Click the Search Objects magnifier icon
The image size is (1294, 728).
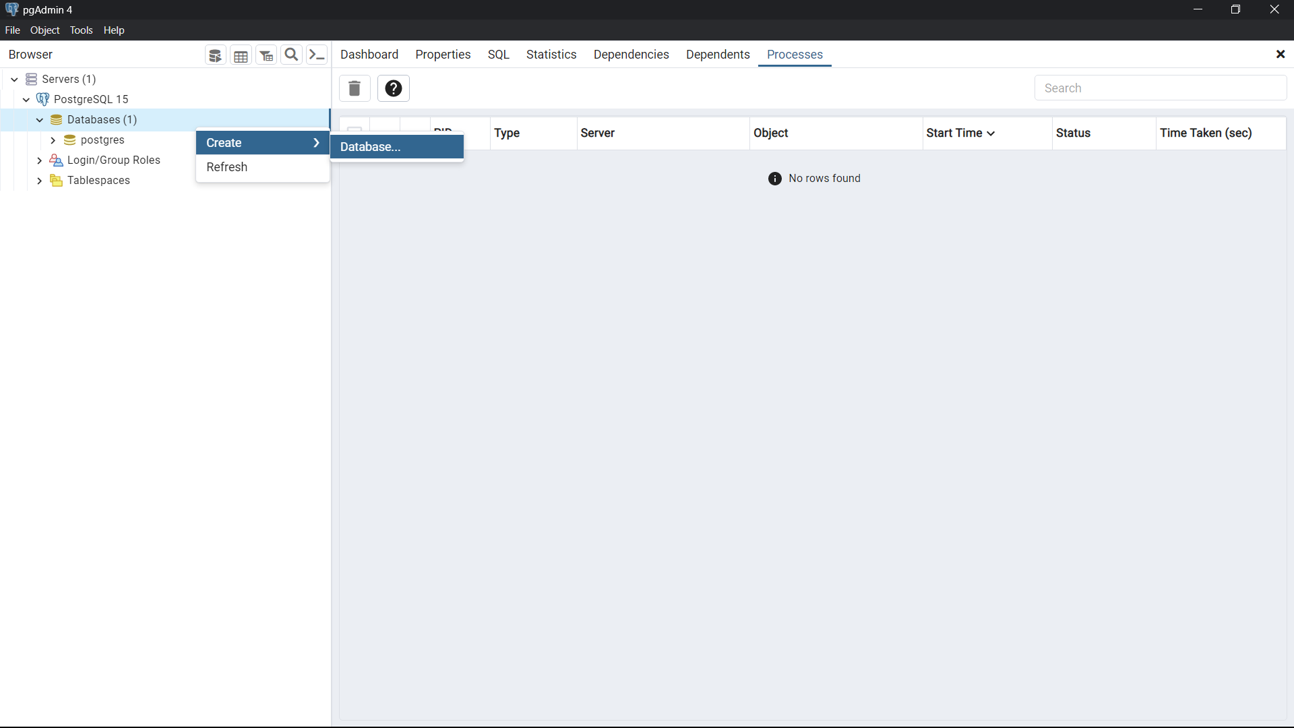tap(291, 55)
